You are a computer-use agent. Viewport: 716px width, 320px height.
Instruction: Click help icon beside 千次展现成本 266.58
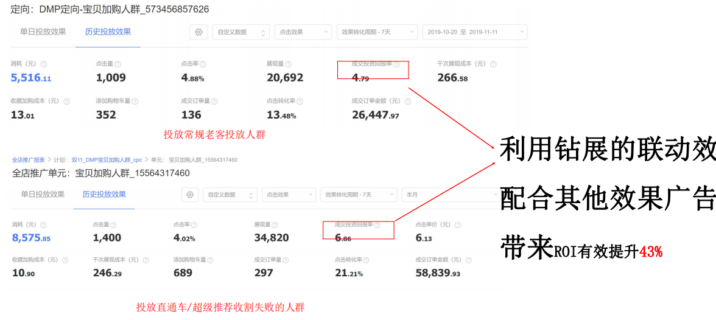point(493,64)
